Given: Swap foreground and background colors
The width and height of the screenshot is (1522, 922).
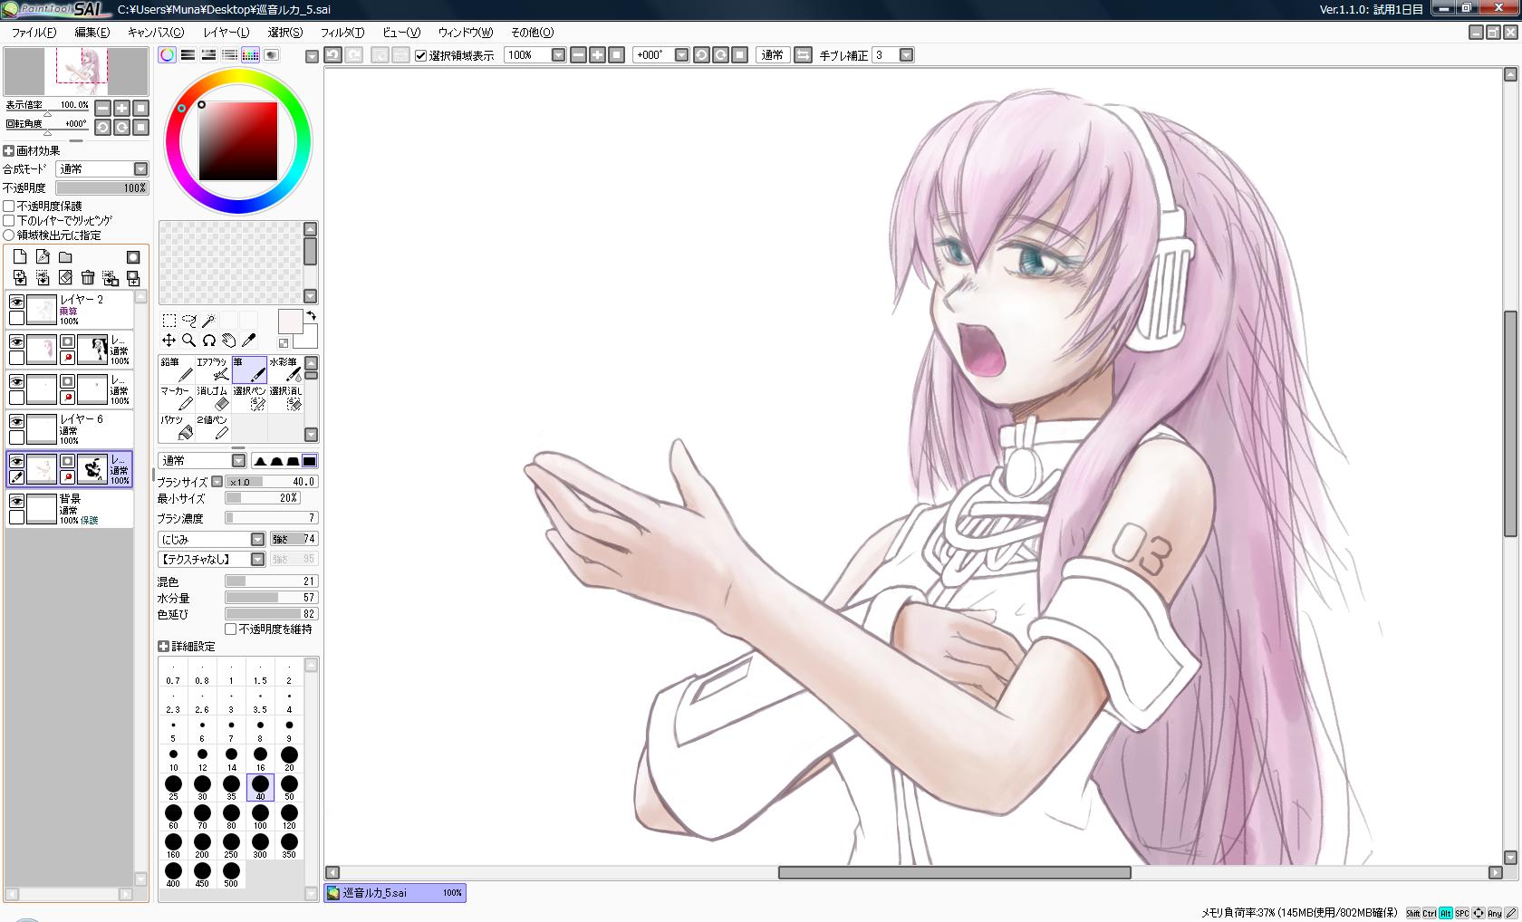Looking at the screenshot, I should click(311, 315).
